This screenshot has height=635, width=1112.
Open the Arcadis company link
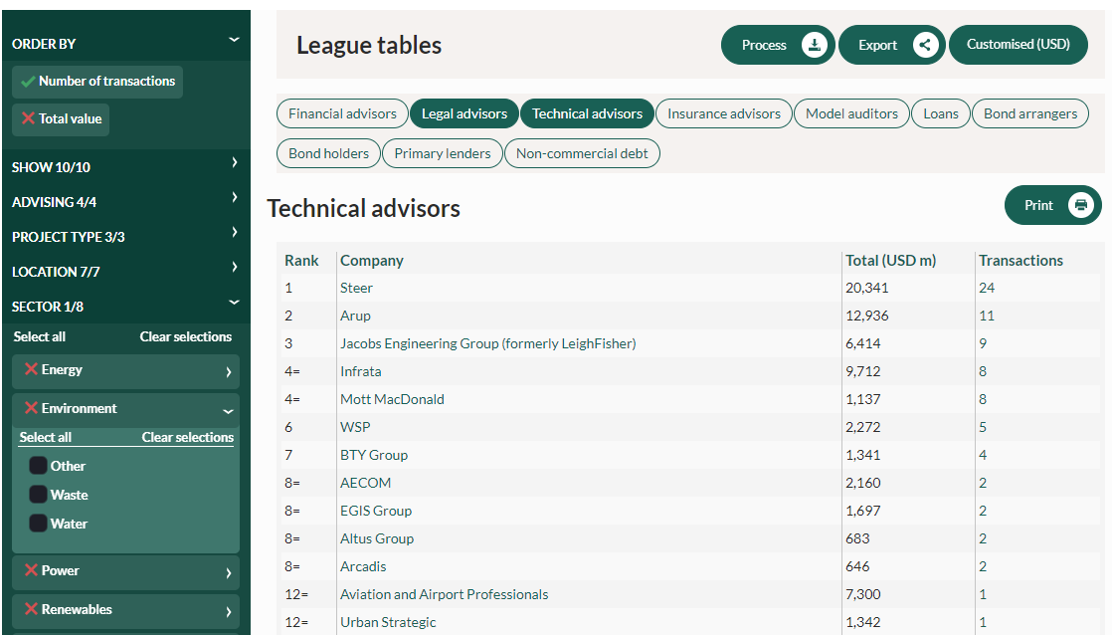pyautogui.click(x=363, y=566)
